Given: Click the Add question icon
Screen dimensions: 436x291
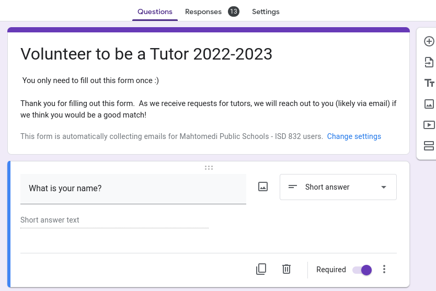Looking at the screenshot, I should point(429,41).
